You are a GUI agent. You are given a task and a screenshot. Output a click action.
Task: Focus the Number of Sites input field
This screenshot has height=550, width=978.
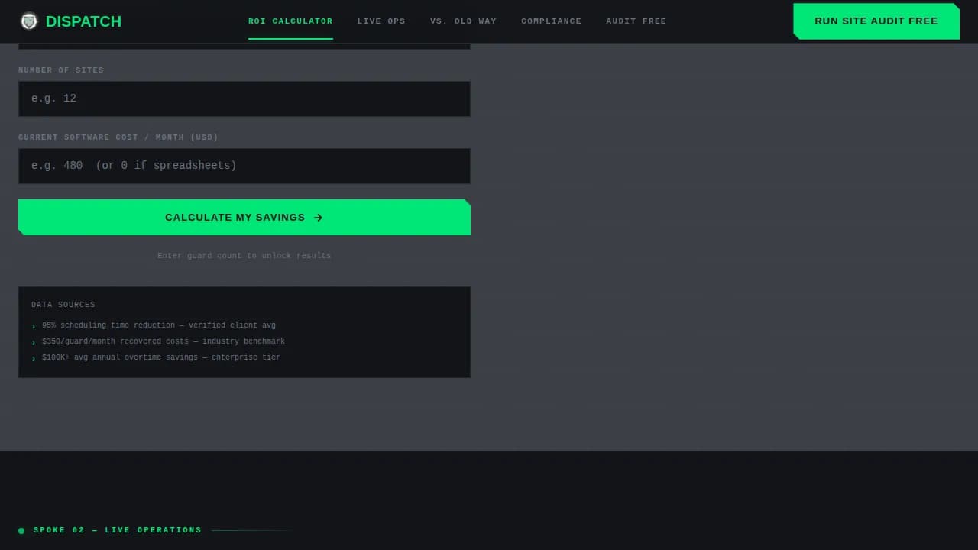[244, 99]
